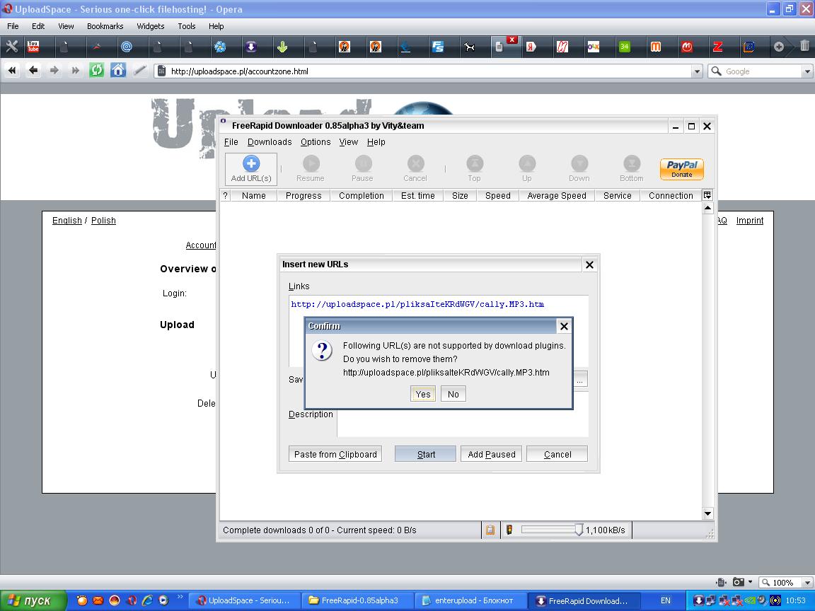Click the trash icon for closed tabs
815x611 pixels.
point(804,47)
